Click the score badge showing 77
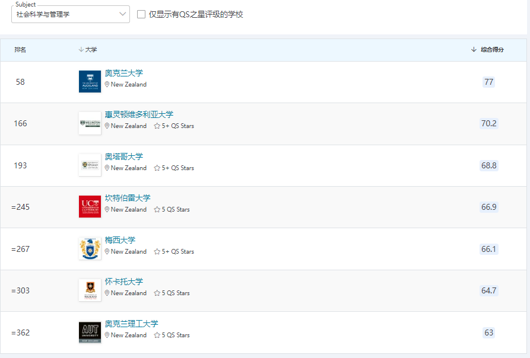This screenshot has width=530, height=358. tap(488, 82)
